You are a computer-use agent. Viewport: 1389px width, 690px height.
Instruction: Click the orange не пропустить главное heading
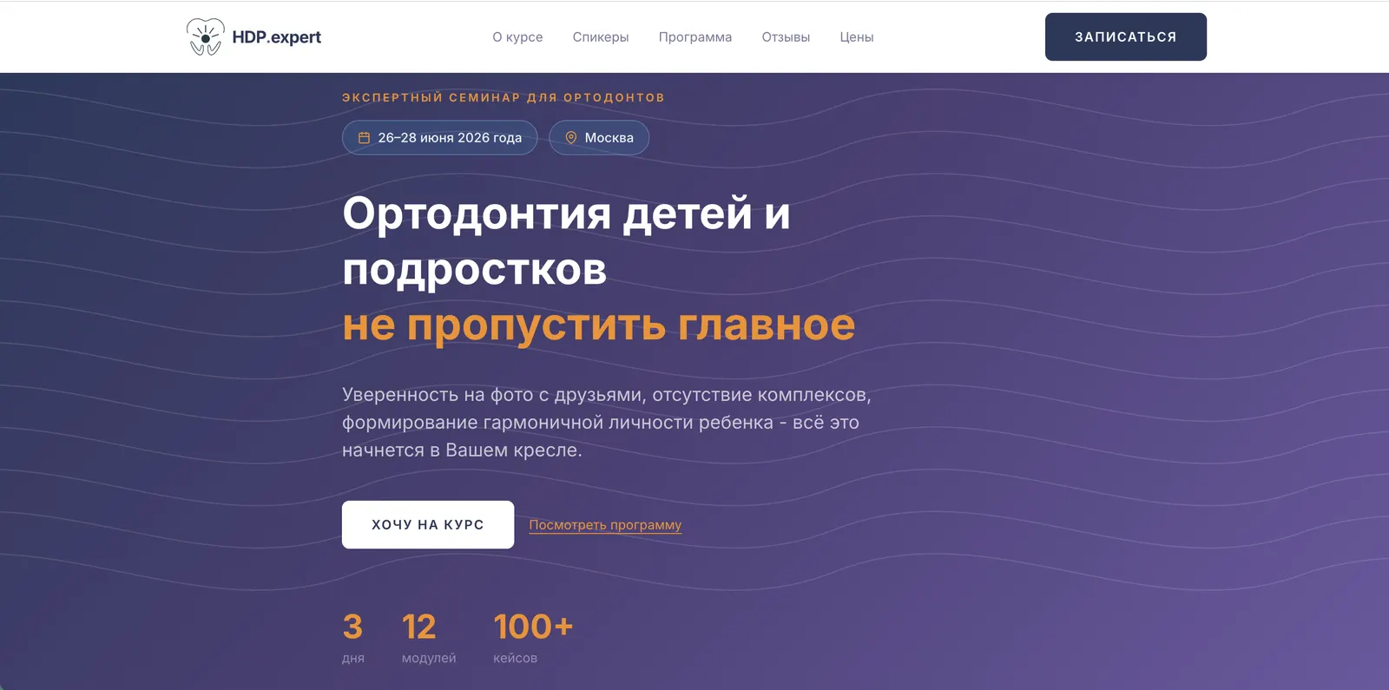(x=599, y=325)
